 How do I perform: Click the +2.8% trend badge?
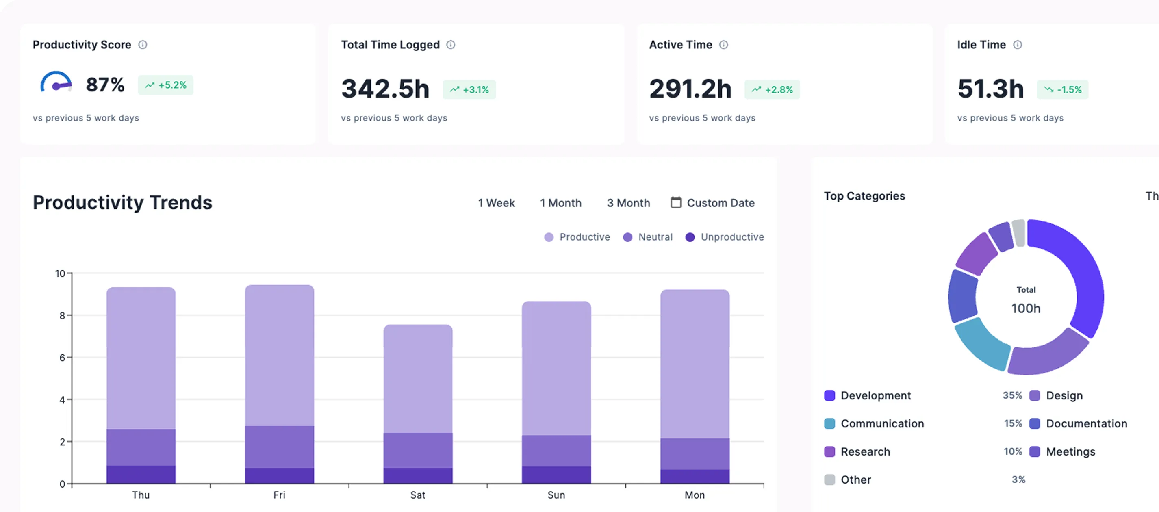click(x=772, y=89)
